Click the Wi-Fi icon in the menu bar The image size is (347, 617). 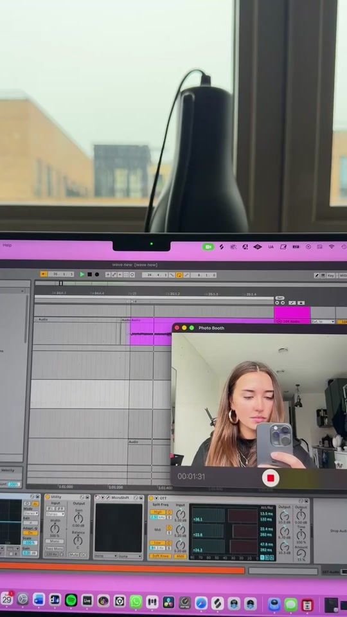point(332,247)
